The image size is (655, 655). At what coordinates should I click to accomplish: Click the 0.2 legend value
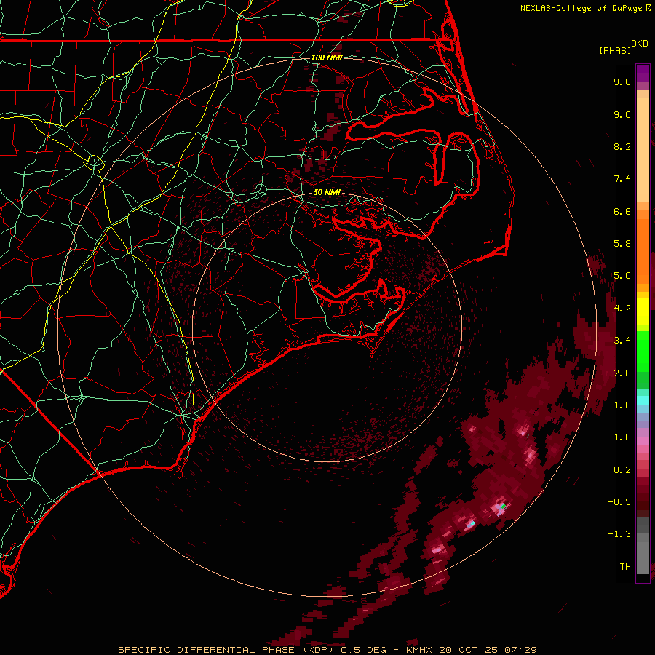point(622,470)
